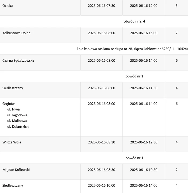
Task: Click duration value 7 in Kolbuszowa Dolna row
Action: click(x=177, y=33)
